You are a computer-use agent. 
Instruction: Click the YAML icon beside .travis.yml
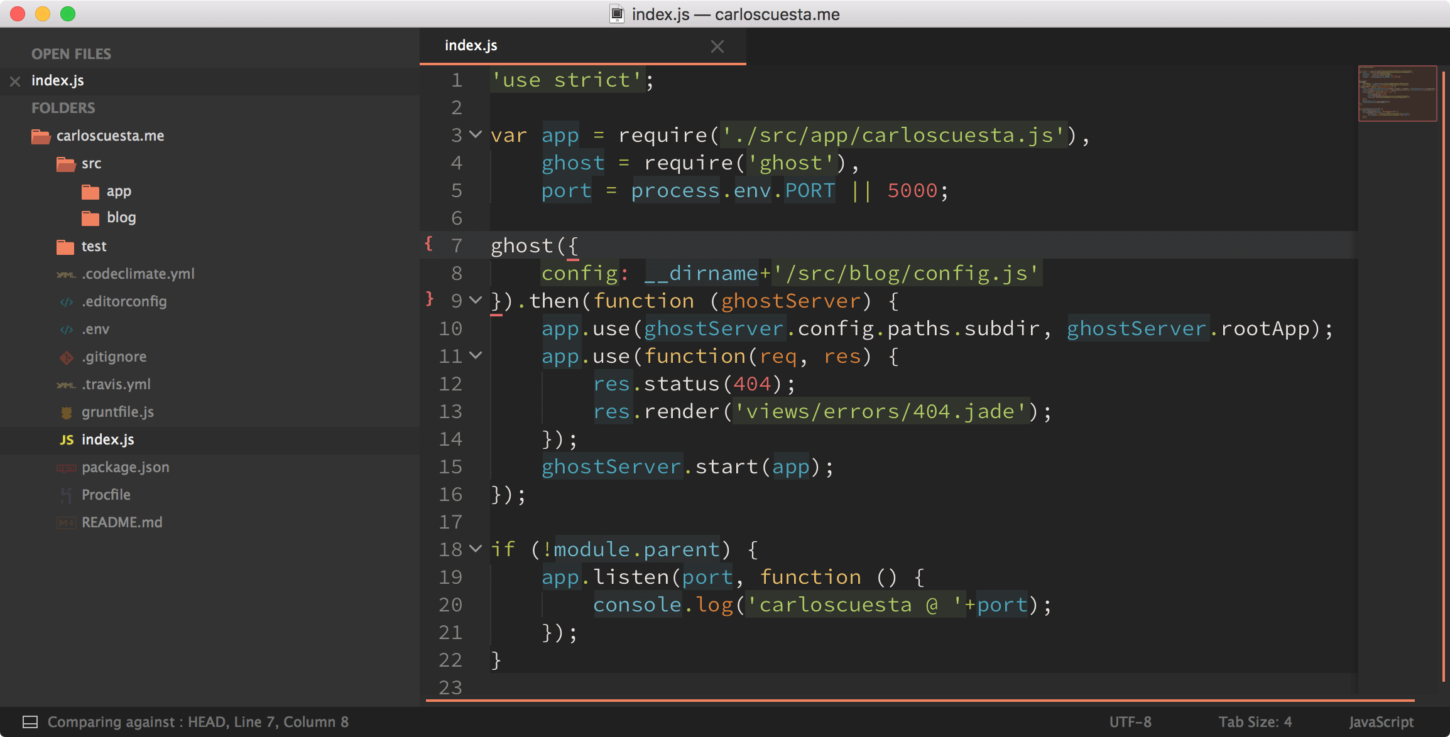click(66, 385)
